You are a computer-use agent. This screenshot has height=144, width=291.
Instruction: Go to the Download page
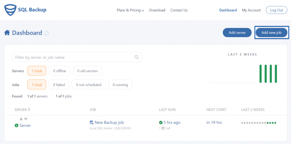(x=157, y=10)
